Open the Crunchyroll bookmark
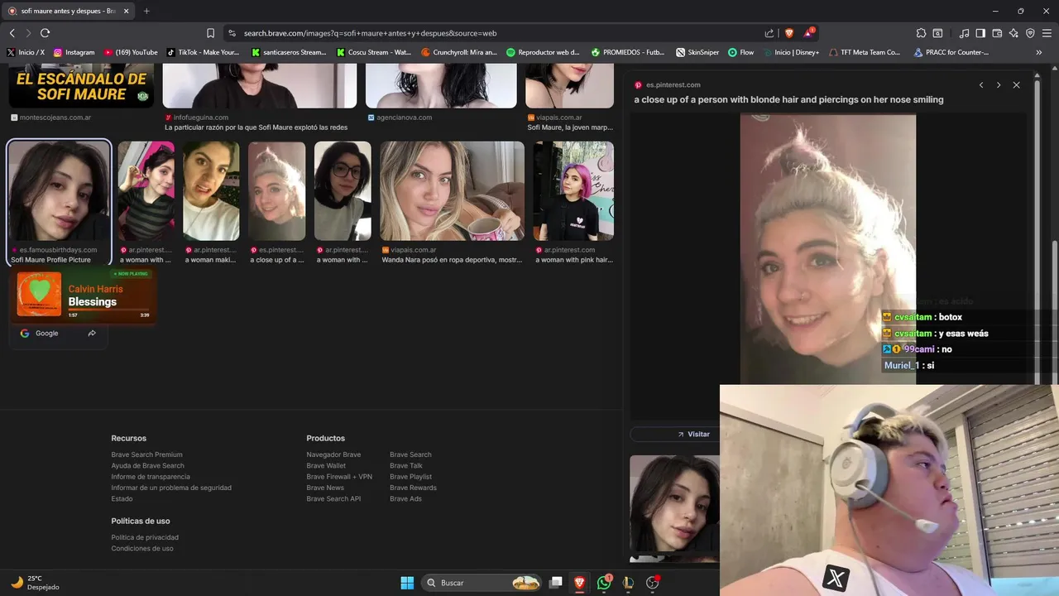Screen dimensions: 1059x596 [459, 52]
